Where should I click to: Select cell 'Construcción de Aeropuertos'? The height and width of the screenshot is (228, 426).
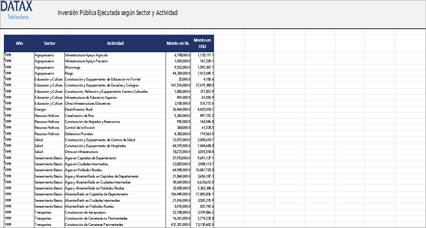click(x=115, y=212)
